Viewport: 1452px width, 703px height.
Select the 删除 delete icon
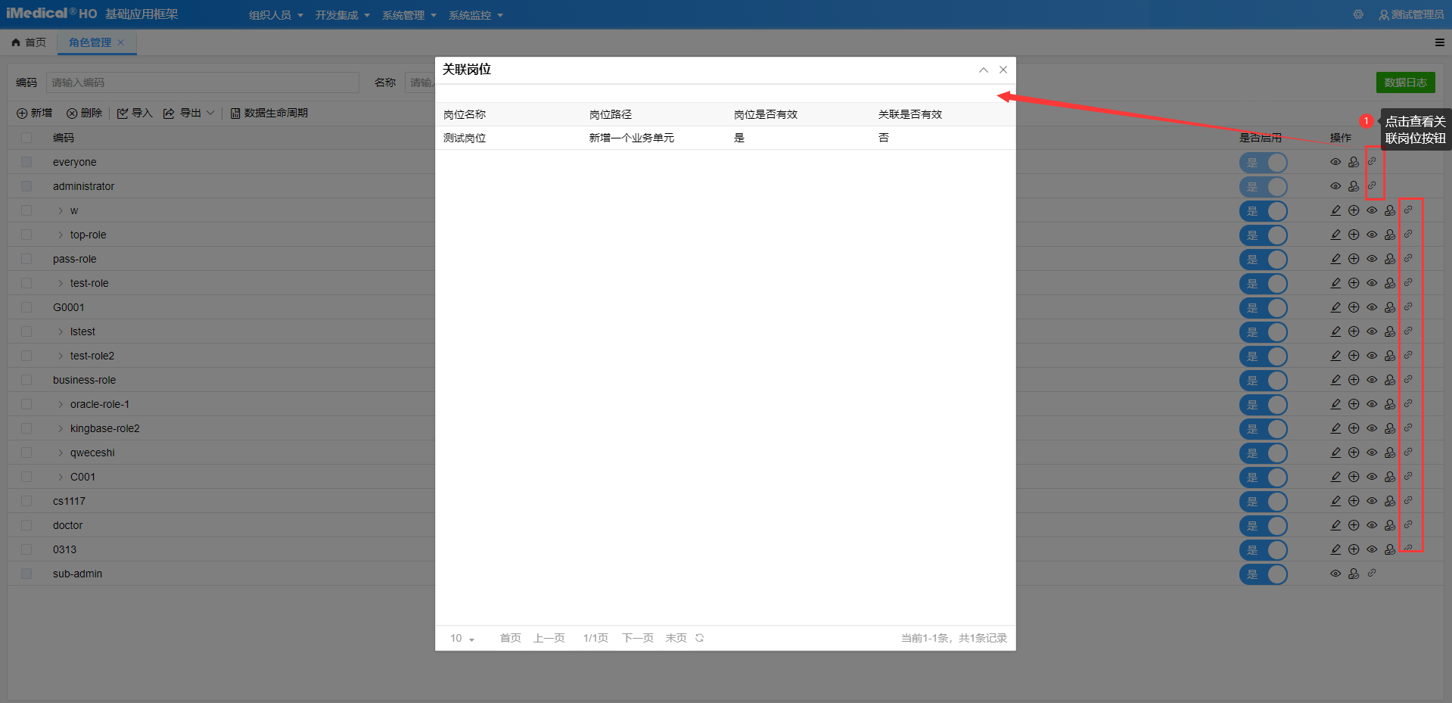[x=85, y=113]
